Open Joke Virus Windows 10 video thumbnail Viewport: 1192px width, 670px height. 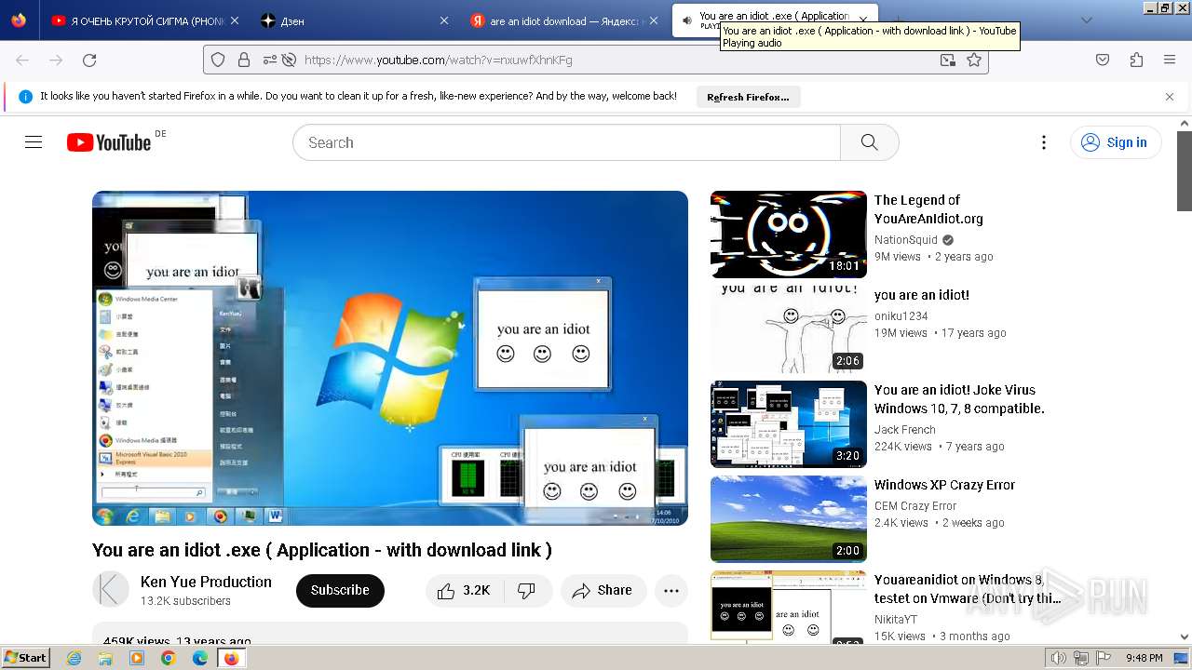[789, 424]
